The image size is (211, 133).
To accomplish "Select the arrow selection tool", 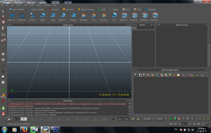I will point(3,11).
